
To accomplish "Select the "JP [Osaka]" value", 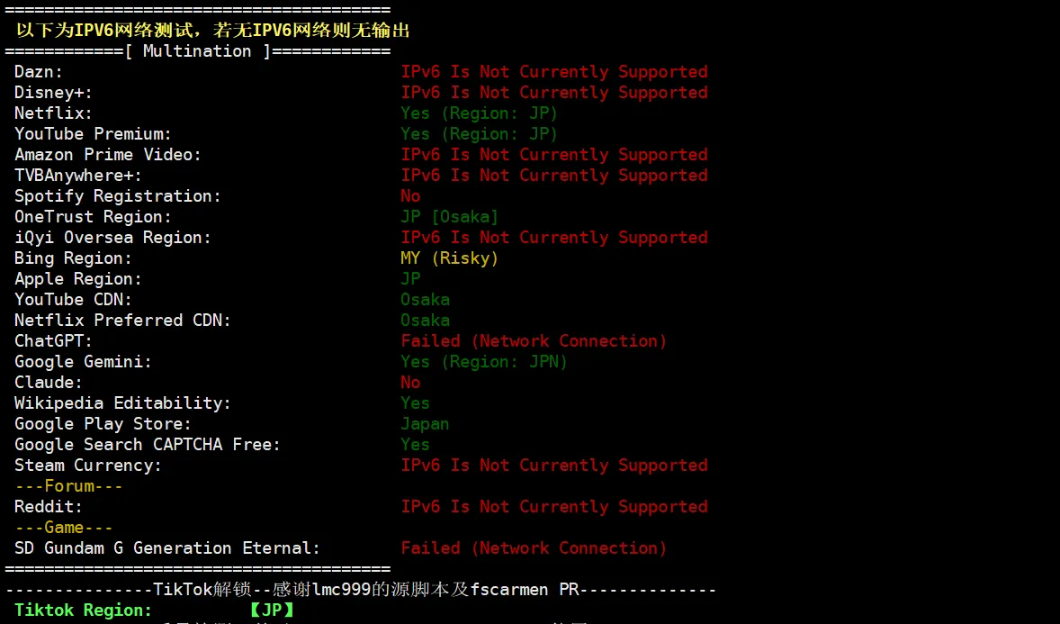I will click(x=450, y=217).
